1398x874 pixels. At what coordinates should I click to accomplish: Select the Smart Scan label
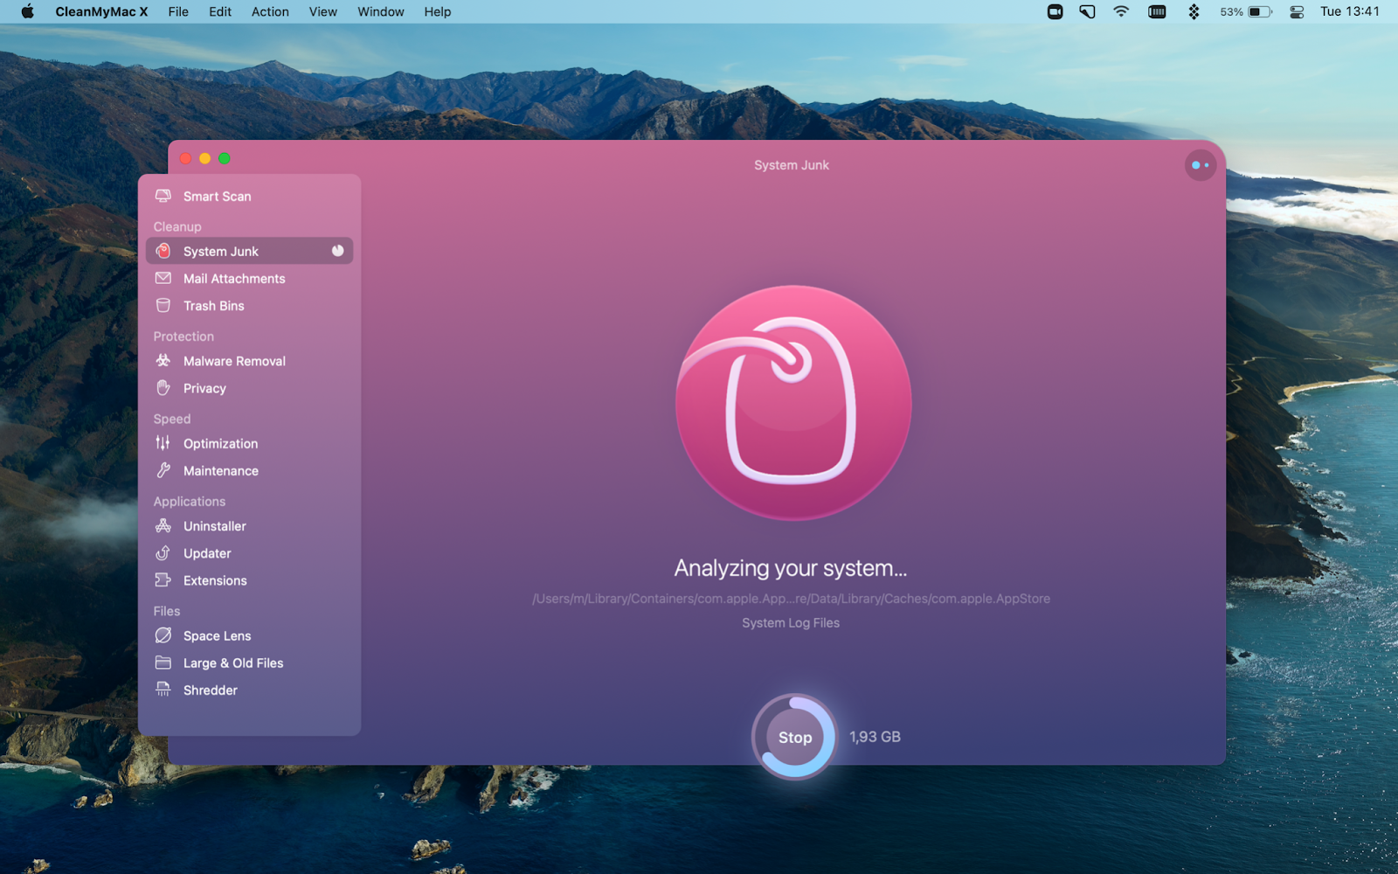[217, 196]
